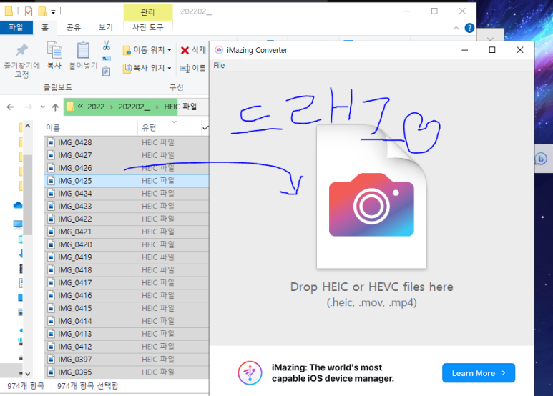Select file IMG_0412
The width and height of the screenshot is (553, 396).
(127, 347)
